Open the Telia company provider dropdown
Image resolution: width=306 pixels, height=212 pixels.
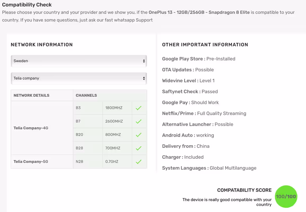click(79, 78)
